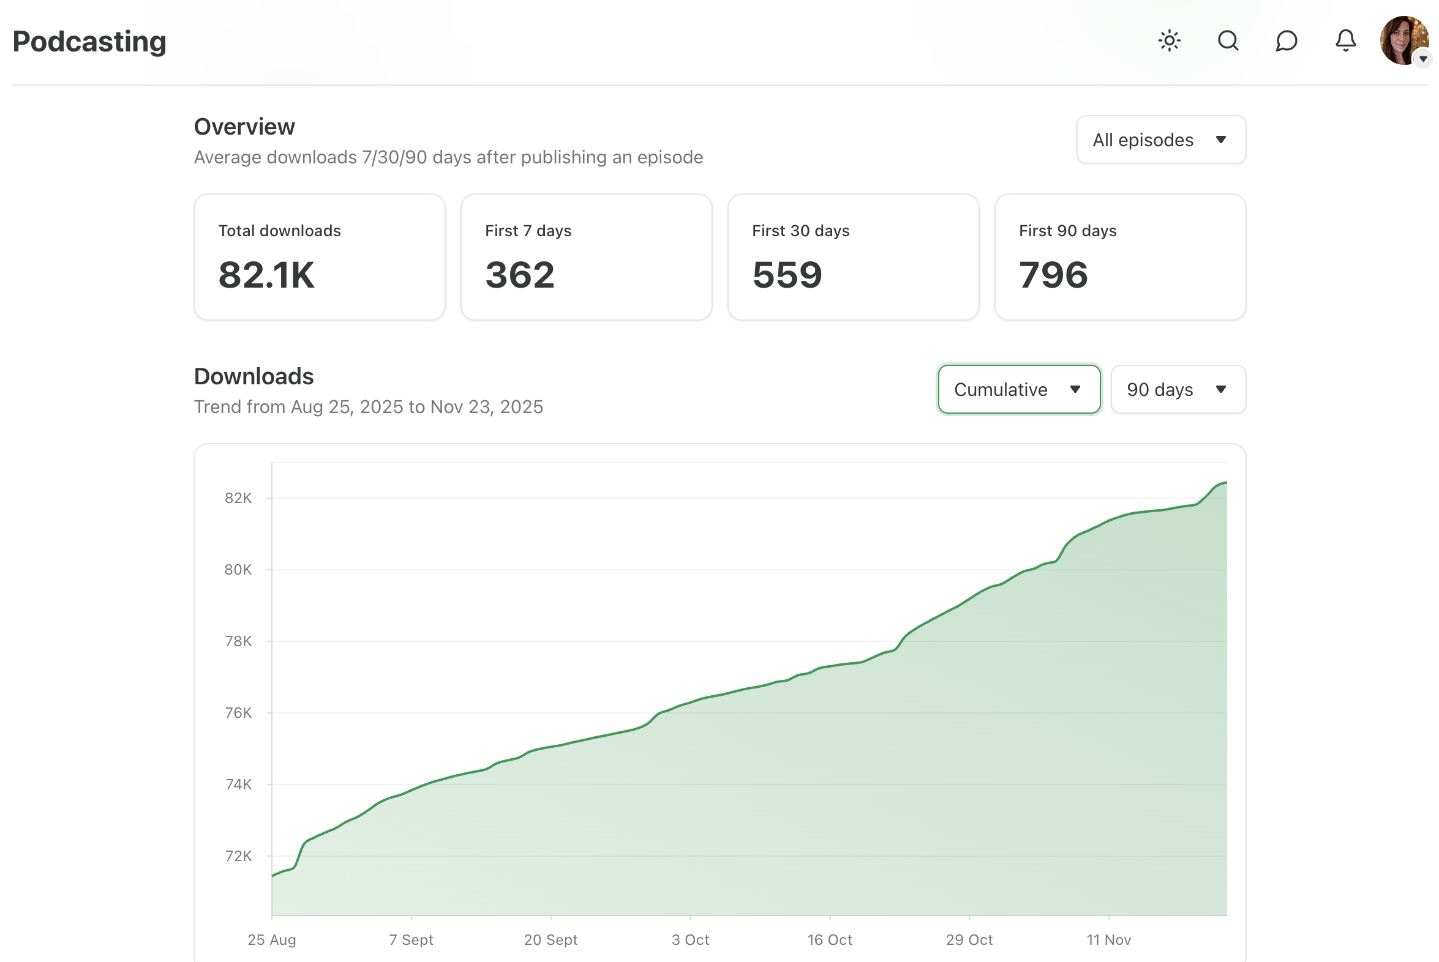Click the 11 Nov axis label

(1108, 939)
